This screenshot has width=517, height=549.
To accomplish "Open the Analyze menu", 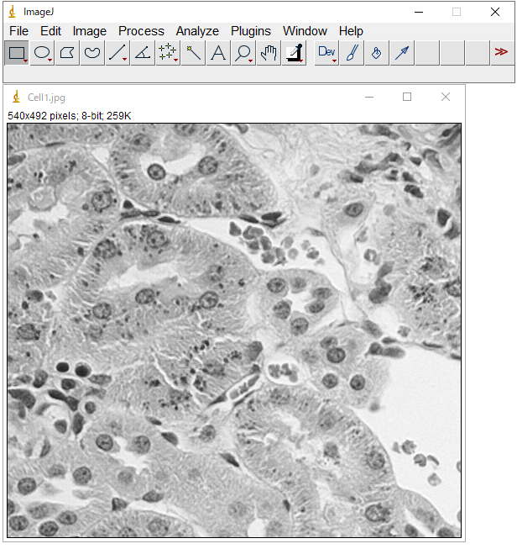I will tap(197, 31).
